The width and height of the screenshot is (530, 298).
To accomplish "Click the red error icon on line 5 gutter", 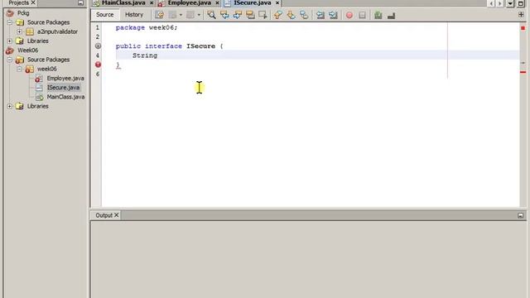I will click(x=98, y=65).
